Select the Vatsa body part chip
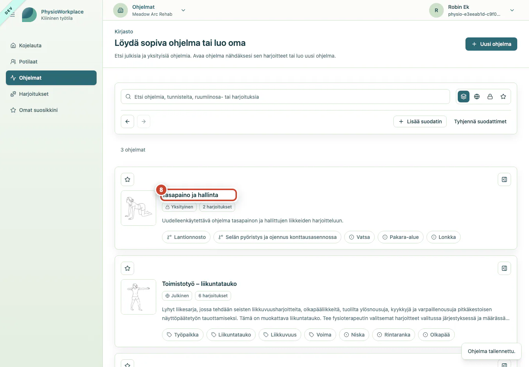Viewport: 529px width, 367px height. pos(359,237)
